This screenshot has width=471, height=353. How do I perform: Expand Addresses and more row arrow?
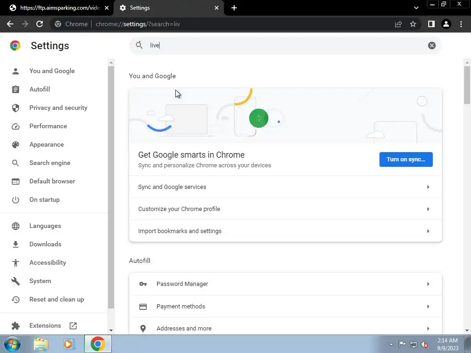tap(428, 329)
